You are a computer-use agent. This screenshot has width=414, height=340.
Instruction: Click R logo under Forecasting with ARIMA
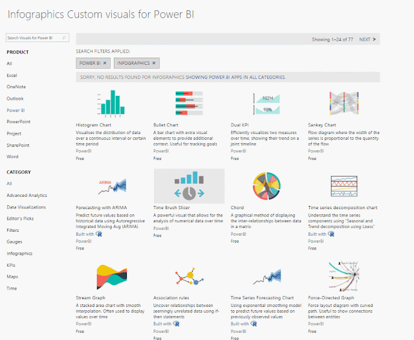pyautogui.click(x=99, y=234)
